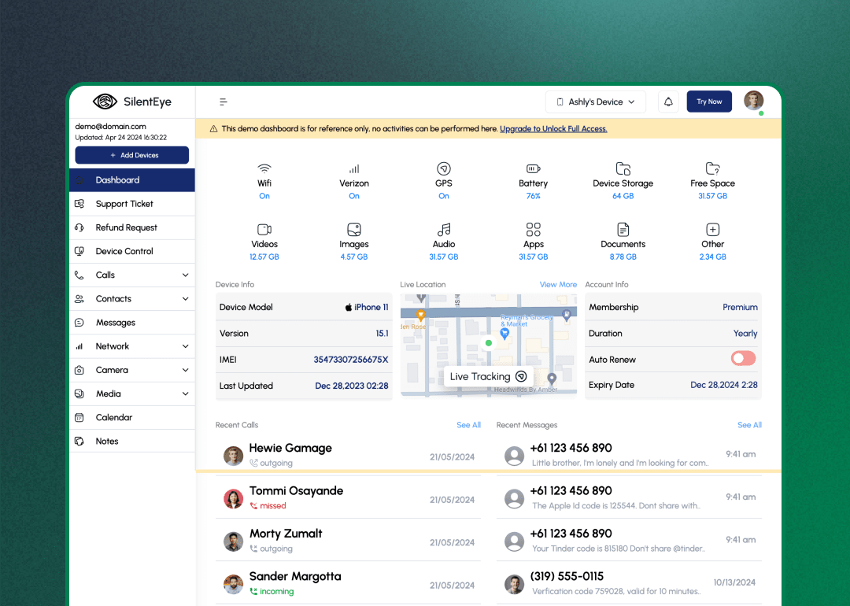
Task: Toggle the Auto Renew switch
Action: tap(743, 359)
